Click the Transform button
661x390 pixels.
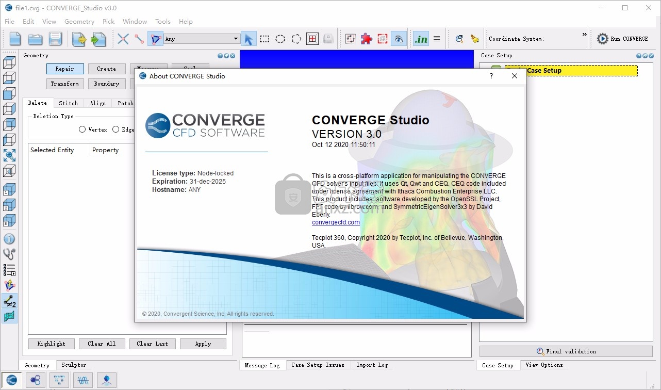[x=65, y=84]
